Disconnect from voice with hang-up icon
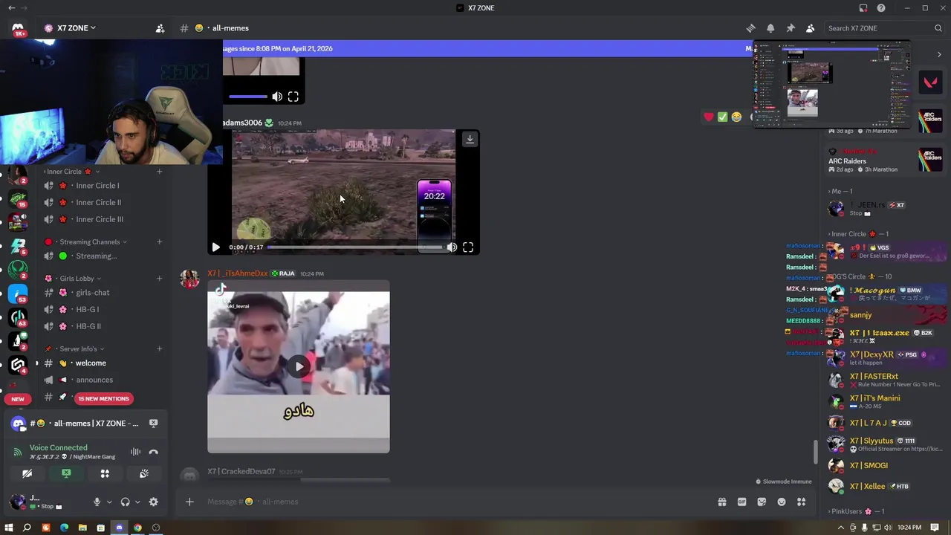This screenshot has height=535, width=951. point(153,452)
